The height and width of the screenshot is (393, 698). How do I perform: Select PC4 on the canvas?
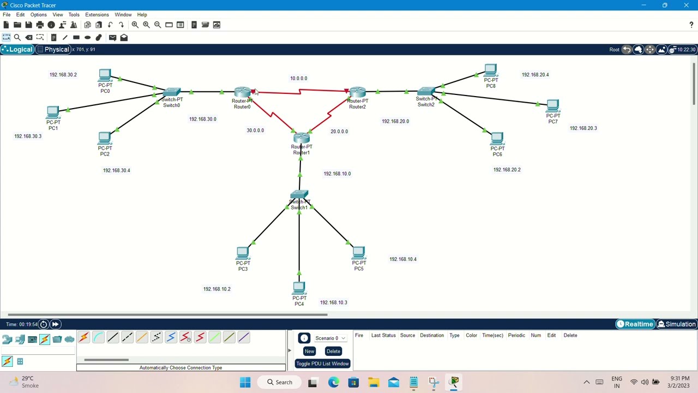[x=299, y=288]
